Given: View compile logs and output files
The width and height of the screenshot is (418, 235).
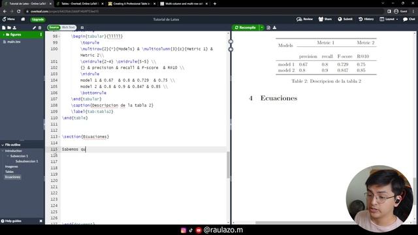Looking at the screenshot, I should [268, 27].
